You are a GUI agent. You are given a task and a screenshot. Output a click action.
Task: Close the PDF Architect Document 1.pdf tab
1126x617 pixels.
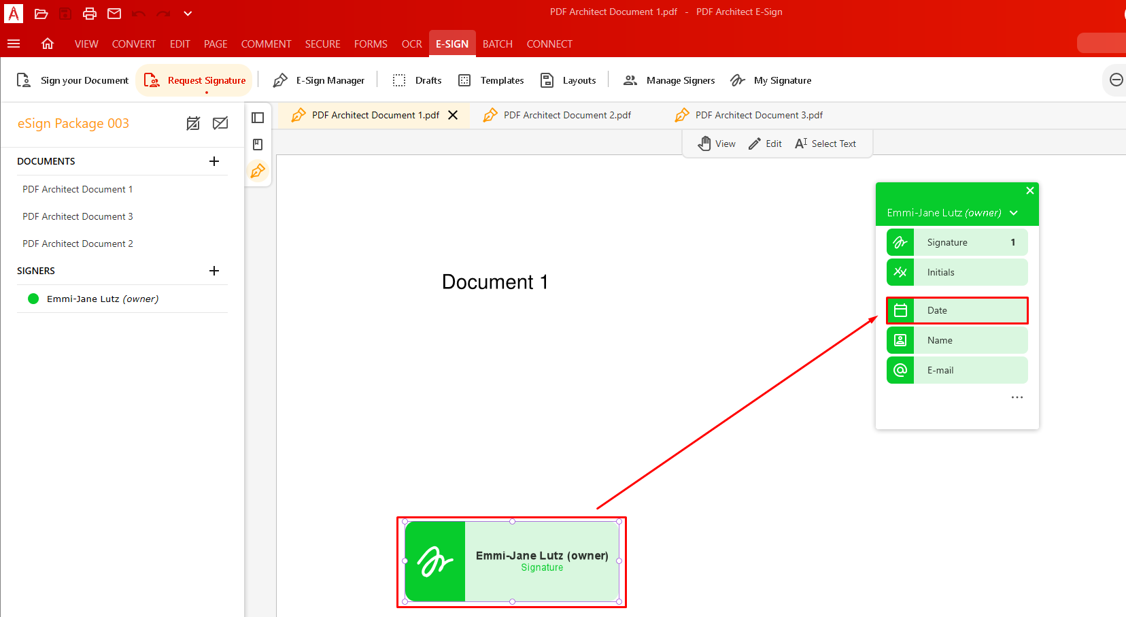pos(453,115)
